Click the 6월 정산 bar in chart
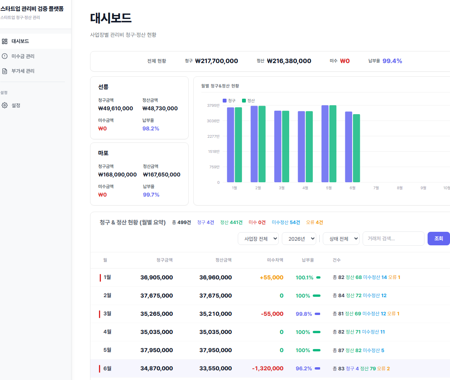The height and width of the screenshot is (380, 450). (356, 148)
